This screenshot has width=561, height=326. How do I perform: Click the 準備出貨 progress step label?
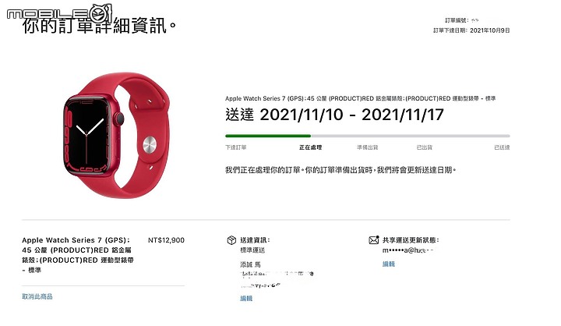tap(368, 147)
